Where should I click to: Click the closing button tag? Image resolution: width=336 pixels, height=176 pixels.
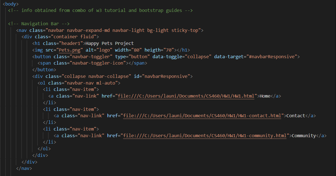pyautogui.click(x=44, y=70)
